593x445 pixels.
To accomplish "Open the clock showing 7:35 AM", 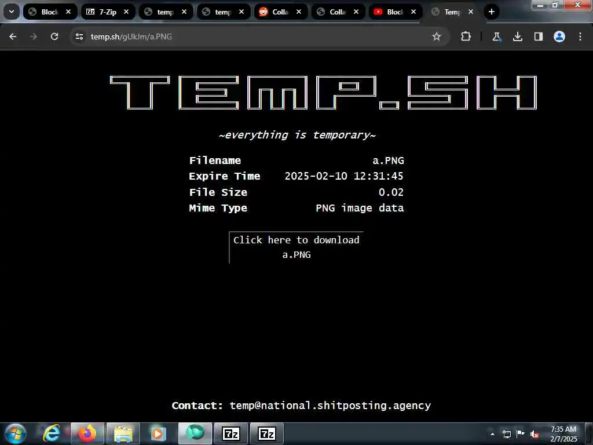I will point(563,434).
